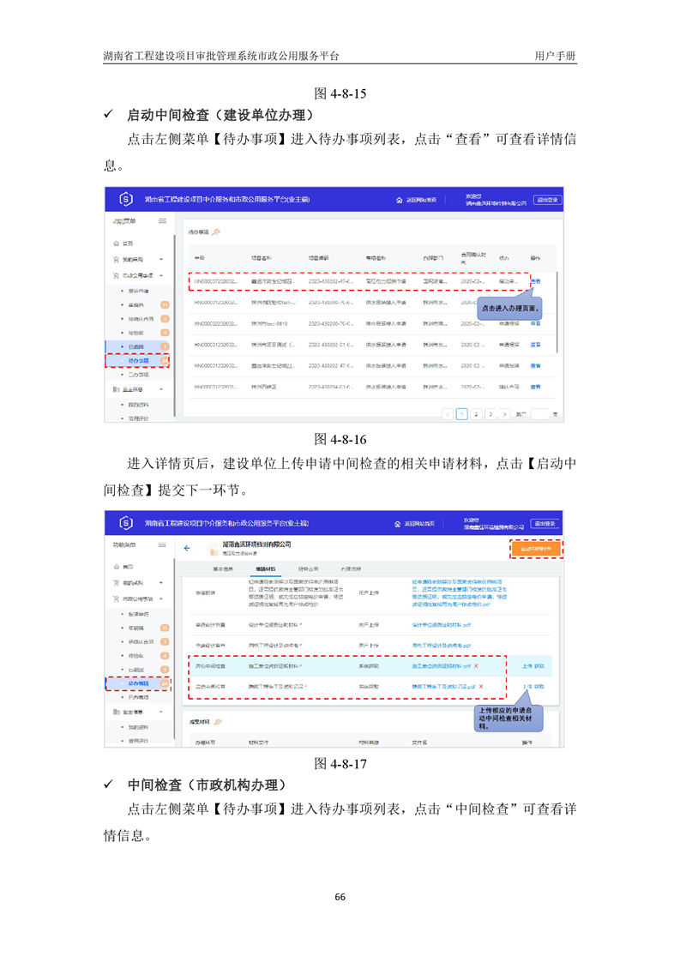The height and width of the screenshot is (962, 680).
Task: Click table vertical scrollbar in Figure 4-8-16
Action: pyautogui.click(x=557, y=312)
